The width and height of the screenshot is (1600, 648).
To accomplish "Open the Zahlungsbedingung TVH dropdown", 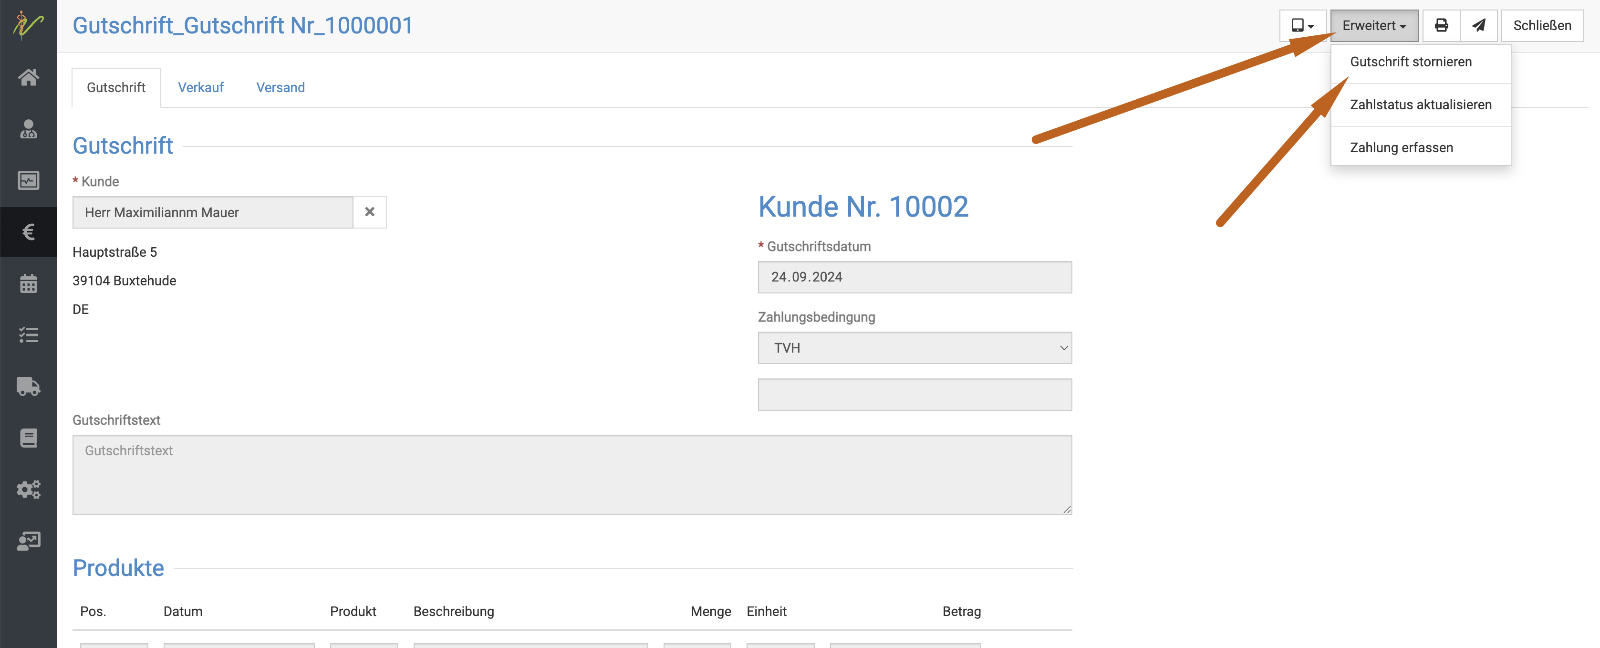I will 914,348.
